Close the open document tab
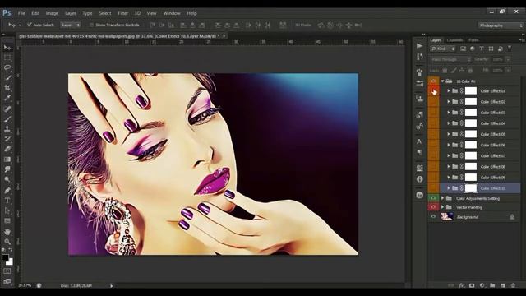526x296 pixels. click(x=224, y=35)
